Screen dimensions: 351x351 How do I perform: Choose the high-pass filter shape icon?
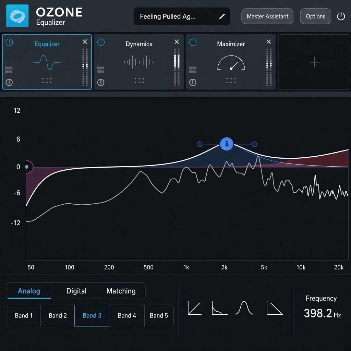[x=194, y=308]
